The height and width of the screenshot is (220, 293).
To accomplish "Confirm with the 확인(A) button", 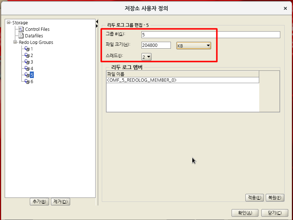I will coord(245,213).
